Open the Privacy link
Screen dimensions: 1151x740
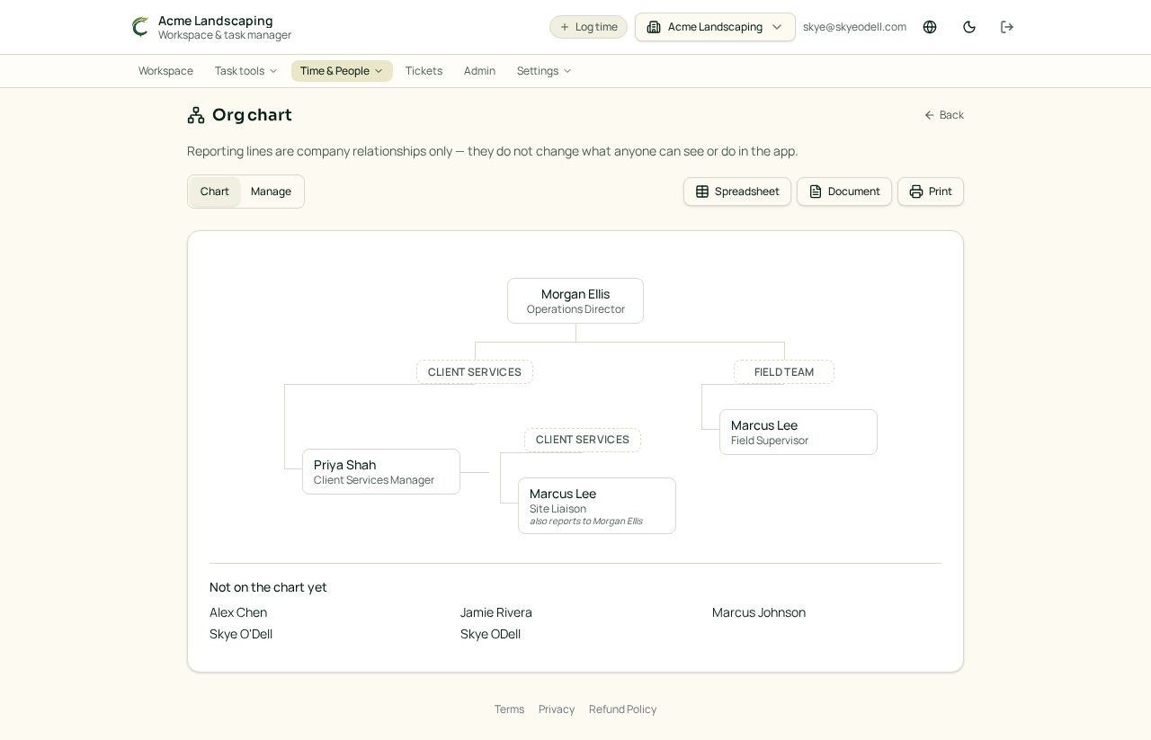[557, 709]
